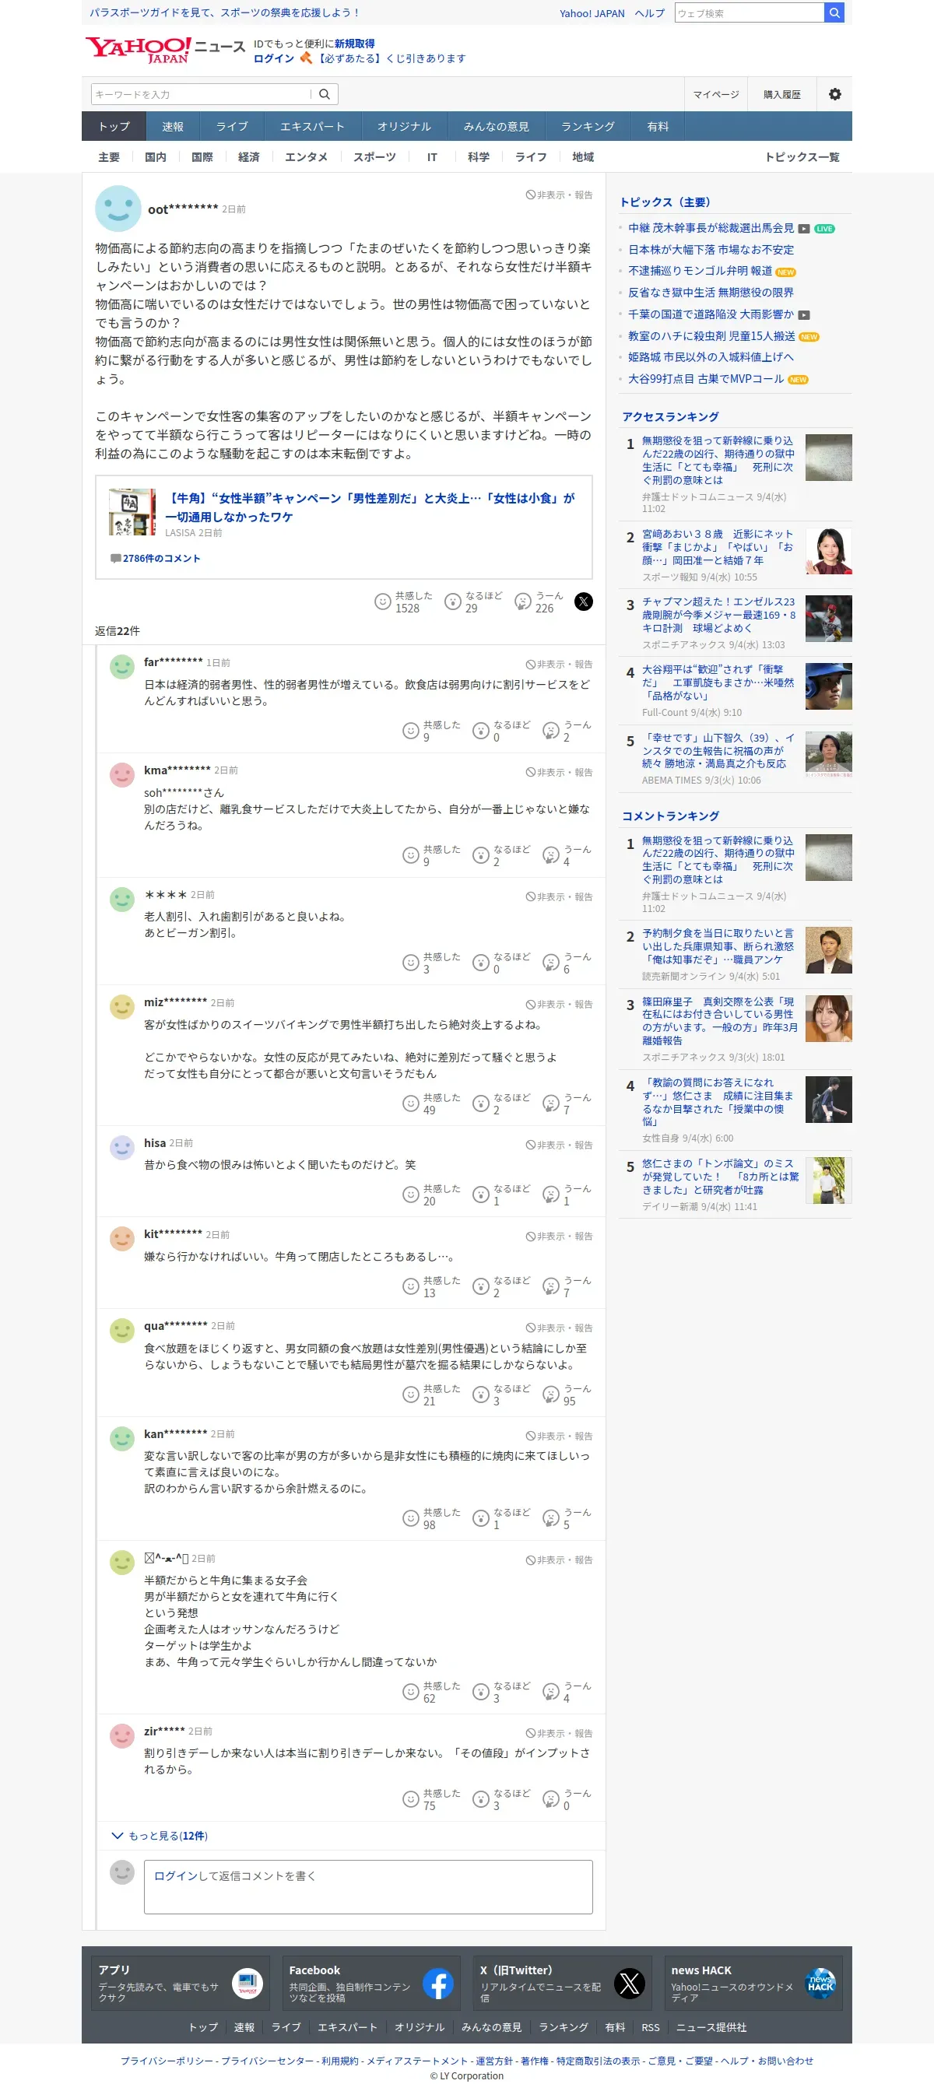Click the 2786件のコメント speech bubble icon
Viewport: 934px width, 2098px height.
coord(116,558)
